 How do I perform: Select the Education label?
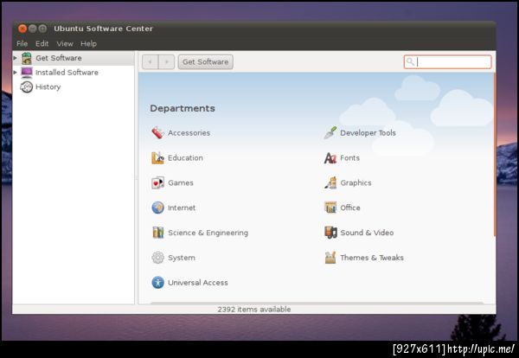pyautogui.click(x=185, y=158)
